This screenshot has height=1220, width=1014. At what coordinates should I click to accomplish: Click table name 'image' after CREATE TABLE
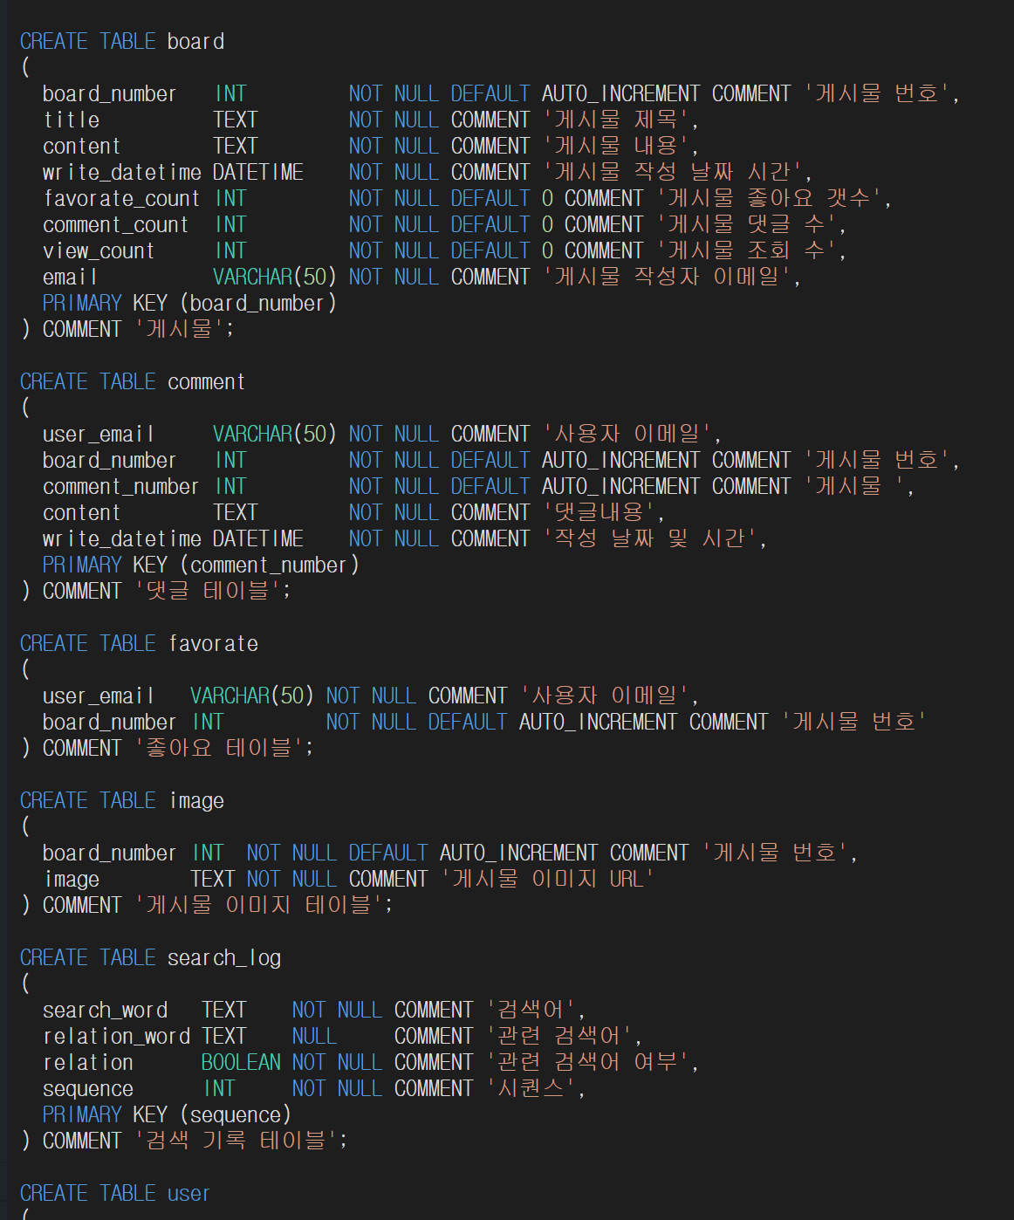(196, 800)
